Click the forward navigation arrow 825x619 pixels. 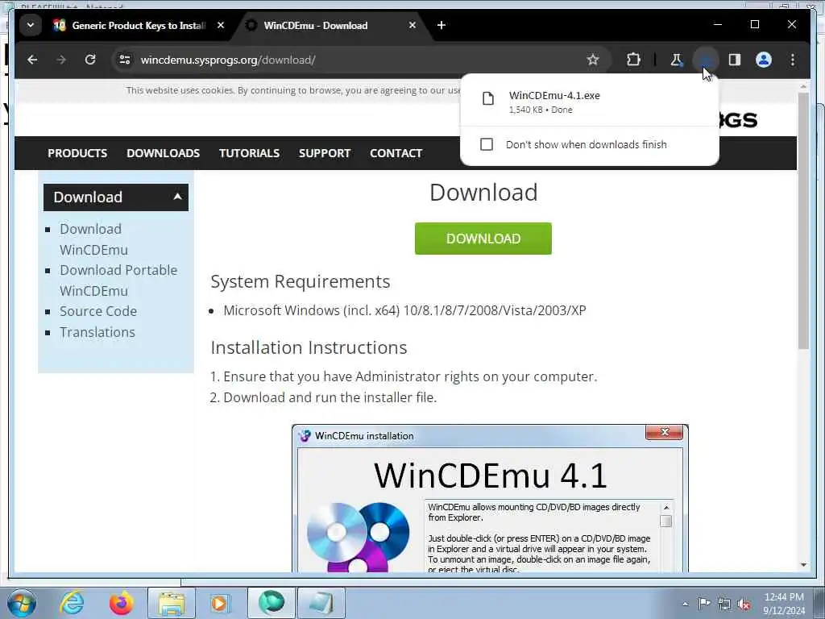[x=61, y=60]
